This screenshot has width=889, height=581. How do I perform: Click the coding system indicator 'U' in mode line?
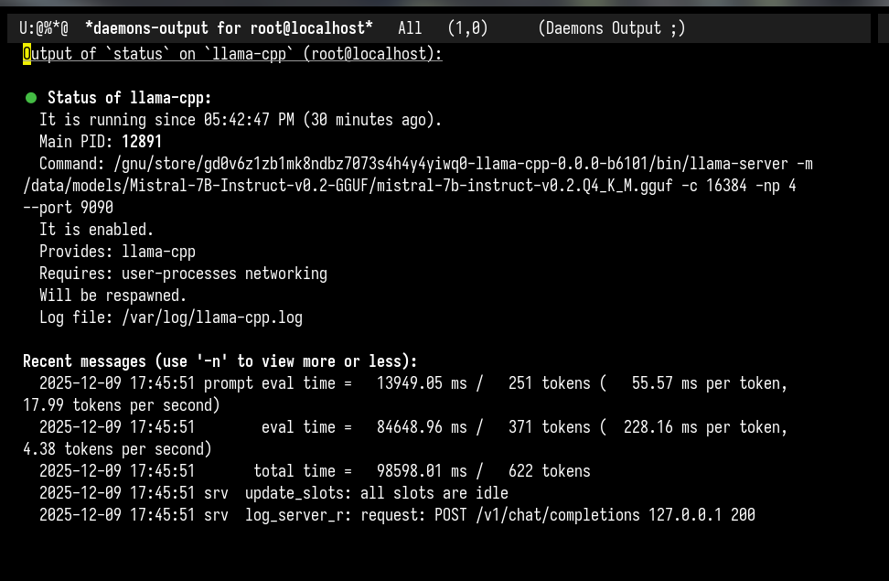[x=24, y=28]
